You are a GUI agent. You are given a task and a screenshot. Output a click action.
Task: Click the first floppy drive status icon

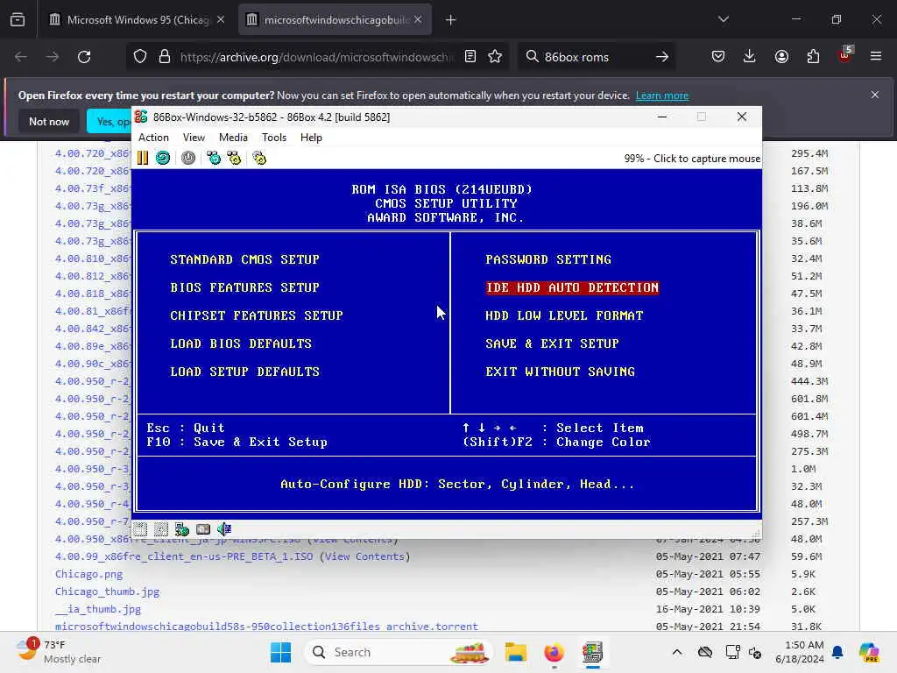[x=140, y=529]
